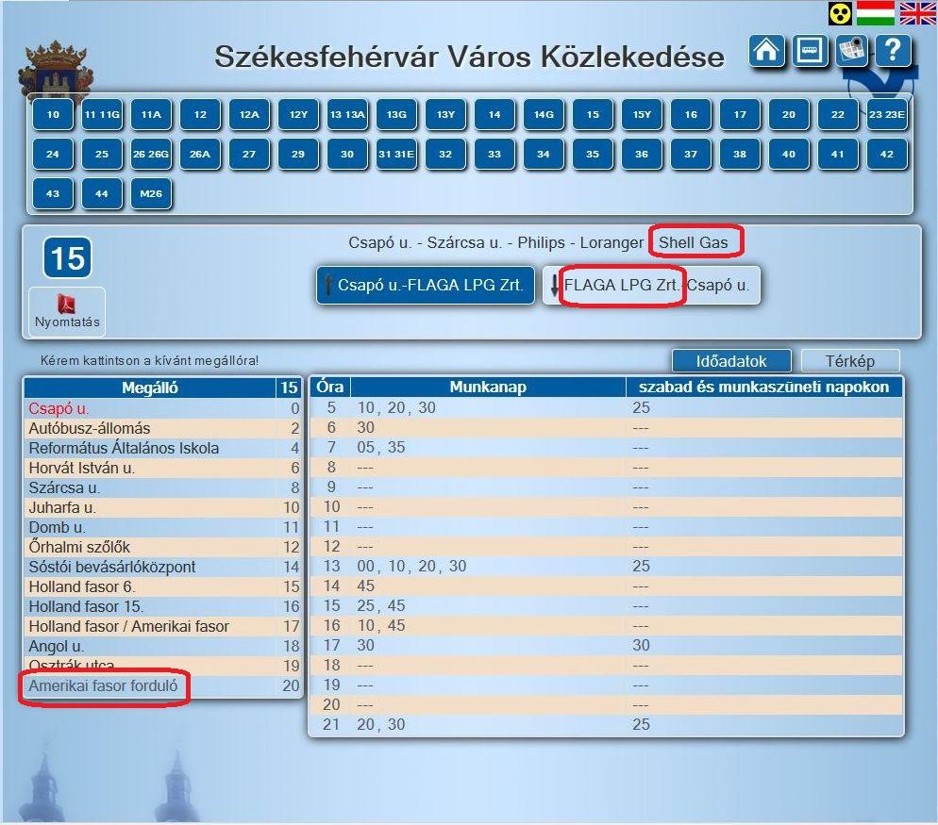
Task: Open the help question mark icon
Action: pyautogui.click(x=893, y=51)
